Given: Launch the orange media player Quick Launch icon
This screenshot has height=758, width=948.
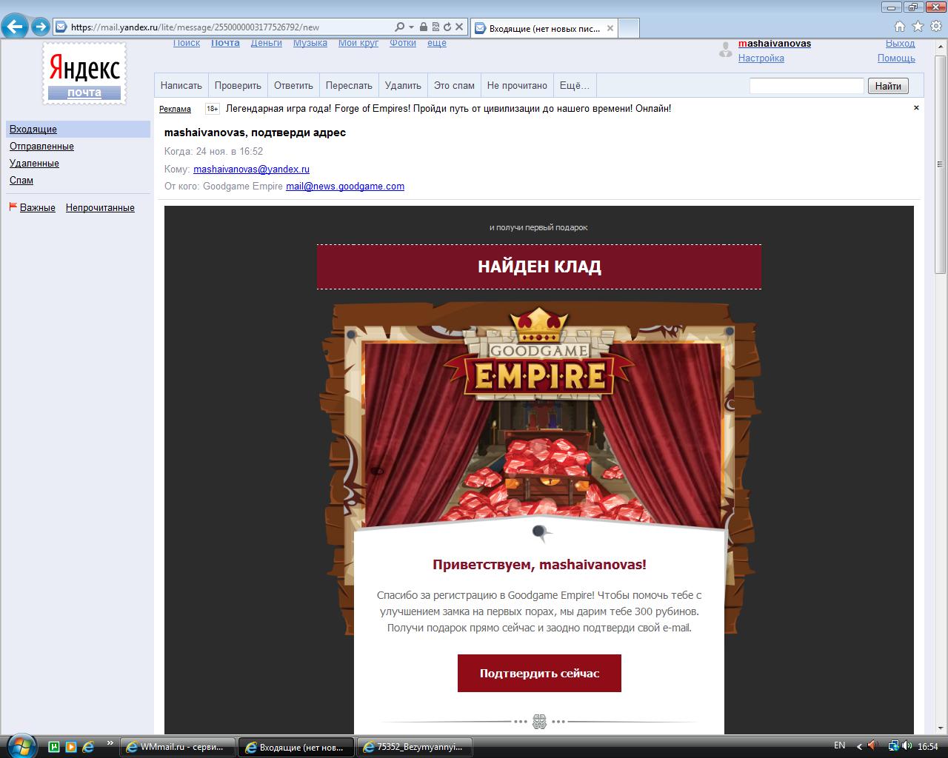Looking at the screenshot, I should 71,746.
